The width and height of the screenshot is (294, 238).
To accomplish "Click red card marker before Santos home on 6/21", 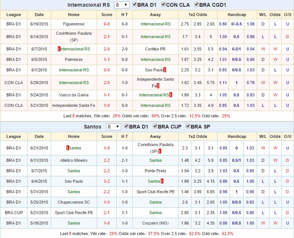I will [68, 148].
